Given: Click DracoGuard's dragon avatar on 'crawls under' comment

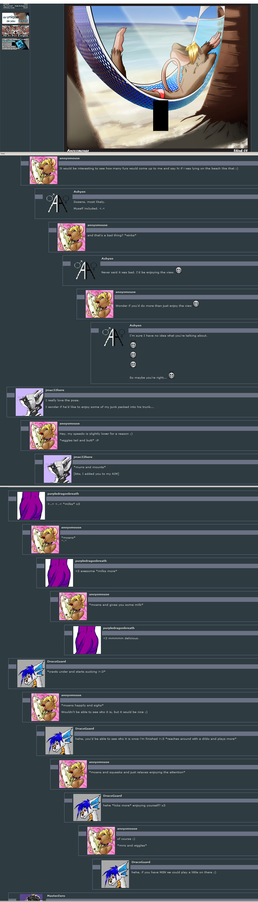Looking at the screenshot, I should pos(31,673).
